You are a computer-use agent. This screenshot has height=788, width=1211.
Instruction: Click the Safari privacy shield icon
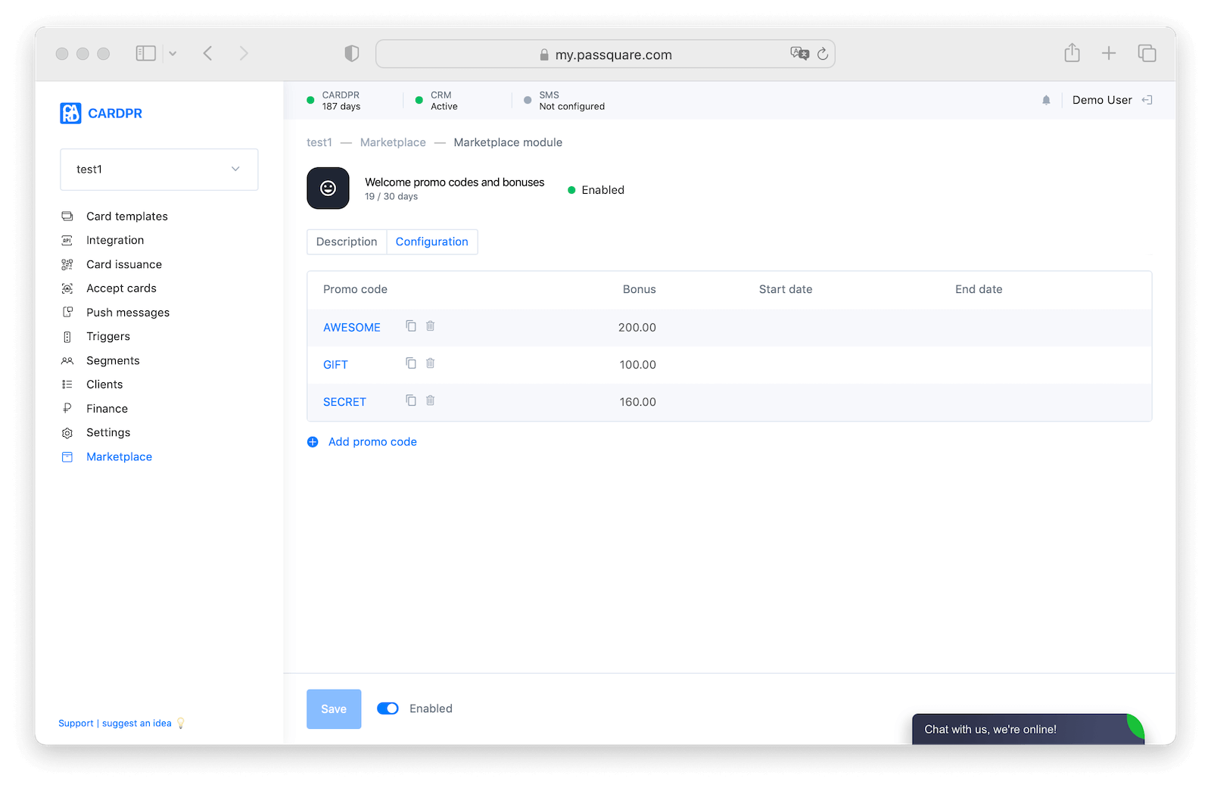coord(351,53)
